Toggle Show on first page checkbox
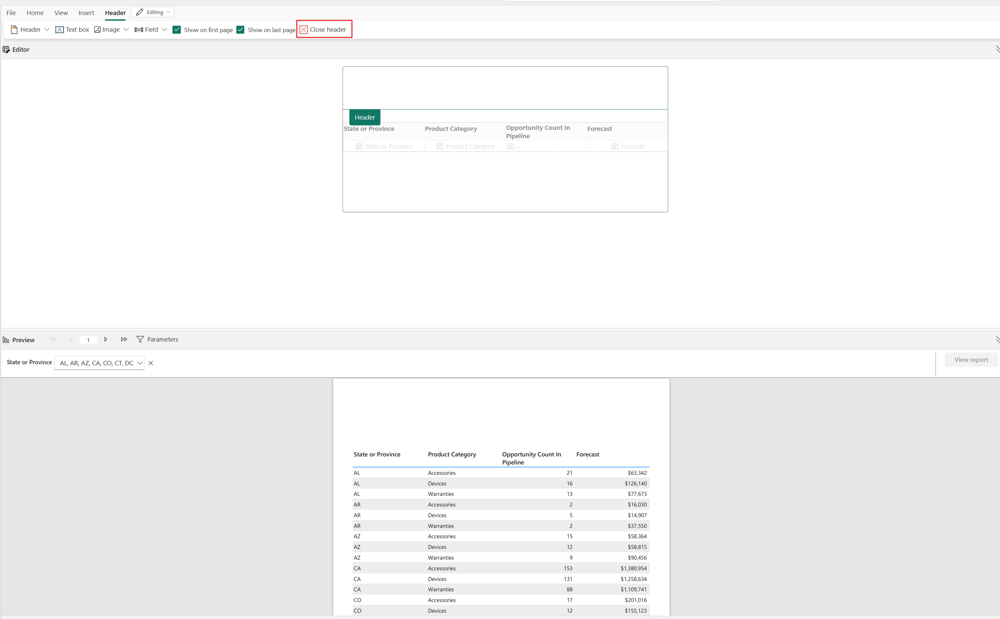1000x619 pixels. (177, 29)
